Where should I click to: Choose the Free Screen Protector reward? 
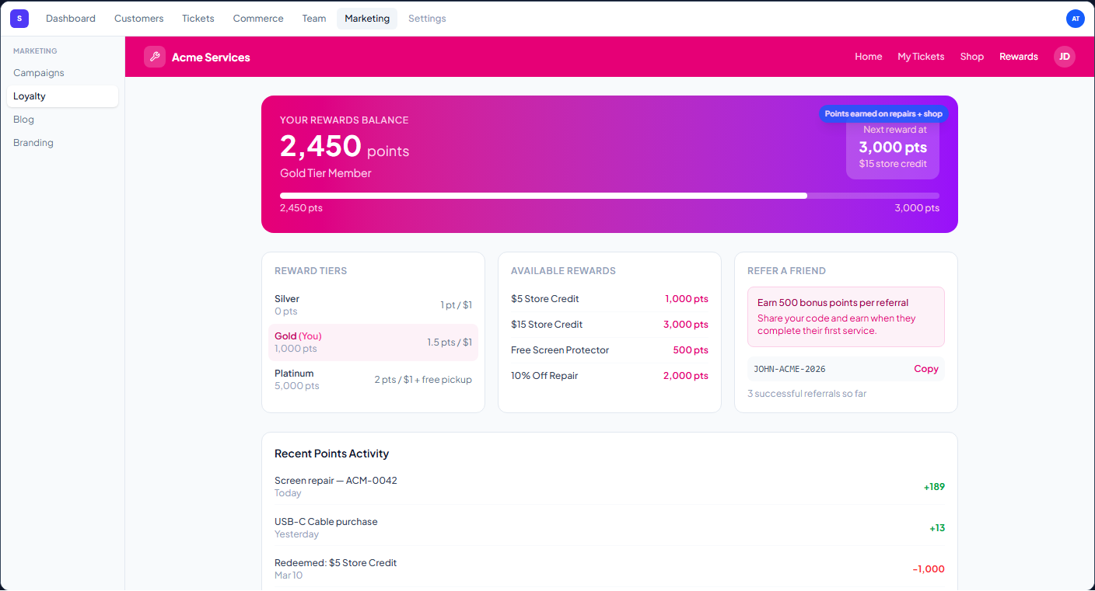pyautogui.click(x=610, y=350)
